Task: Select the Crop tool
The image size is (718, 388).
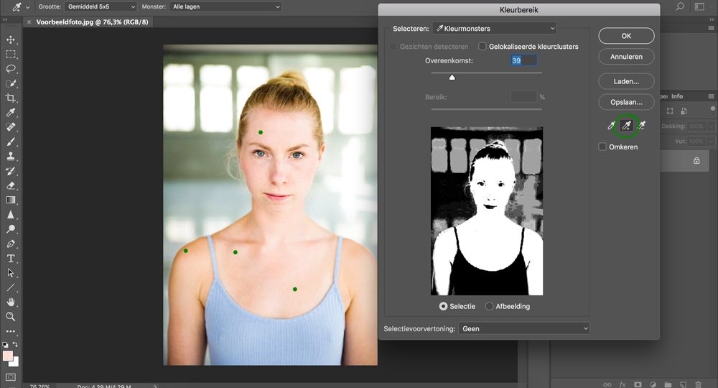Action: [x=11, y=98]
